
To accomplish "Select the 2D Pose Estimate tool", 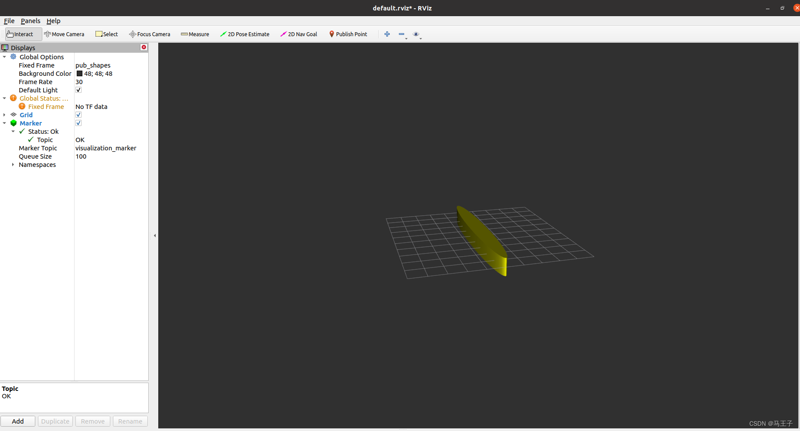I will (245, 34).
